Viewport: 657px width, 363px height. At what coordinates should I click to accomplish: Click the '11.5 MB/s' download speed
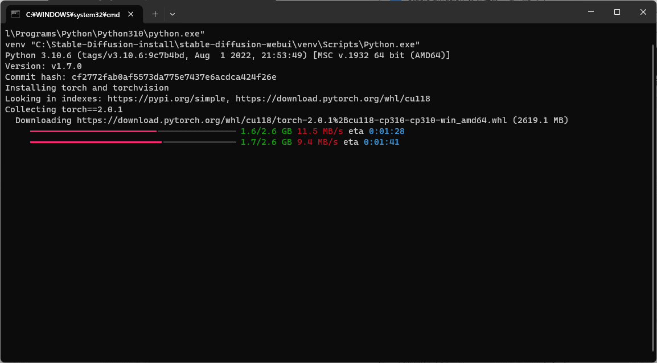click(320, 131)
